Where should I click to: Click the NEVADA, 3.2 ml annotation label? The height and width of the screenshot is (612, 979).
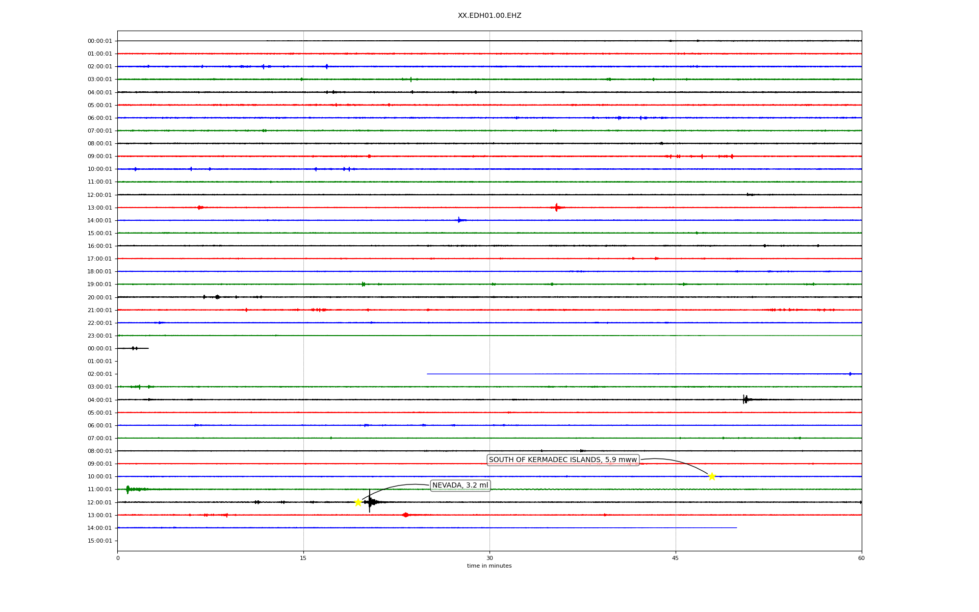click(x=460, y=486)
